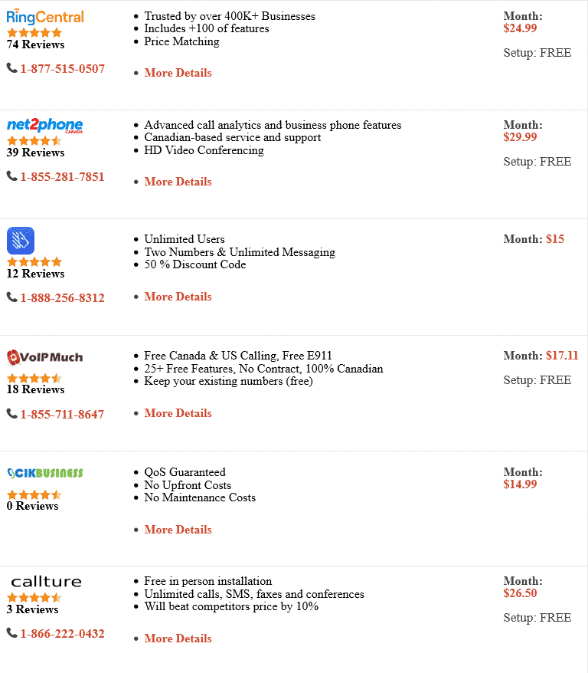Click the star rating above 39 Reviews
The width and height of the screenshot is (588, 673).
click(x=34, y=141)
